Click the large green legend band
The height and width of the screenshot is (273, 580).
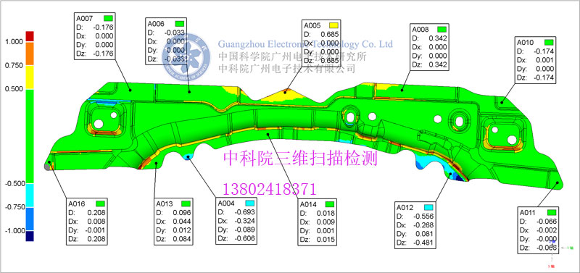tap(30, 136)
